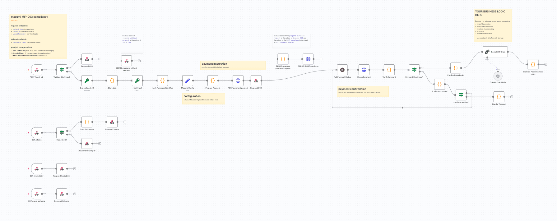The image size is (557, 221).
Task: Add a node after Respond Status
Action: click(125, 122)
